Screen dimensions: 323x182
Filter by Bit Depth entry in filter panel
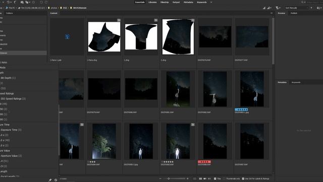(x=8, y=78)
